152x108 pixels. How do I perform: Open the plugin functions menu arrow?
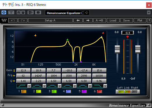click(149, 13)
